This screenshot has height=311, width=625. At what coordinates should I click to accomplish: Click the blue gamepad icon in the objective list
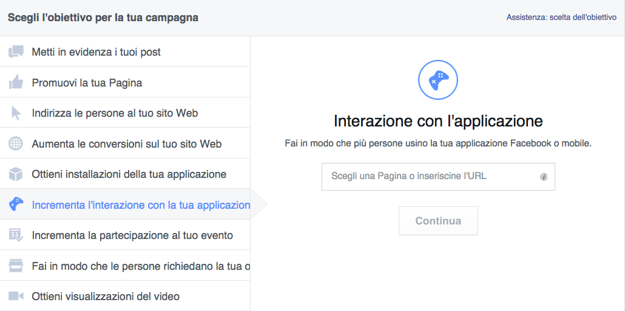[16, 205]
